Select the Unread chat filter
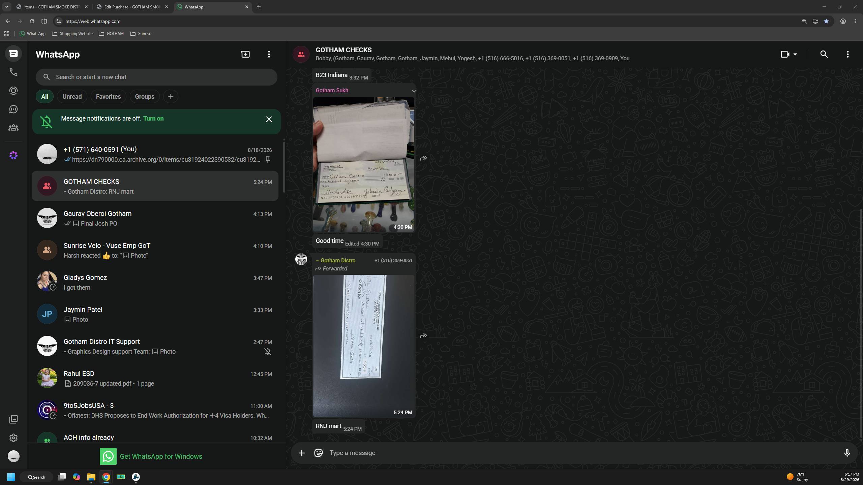Image resolution: width=863 pixels, height=485 pixels. [72, 97]
